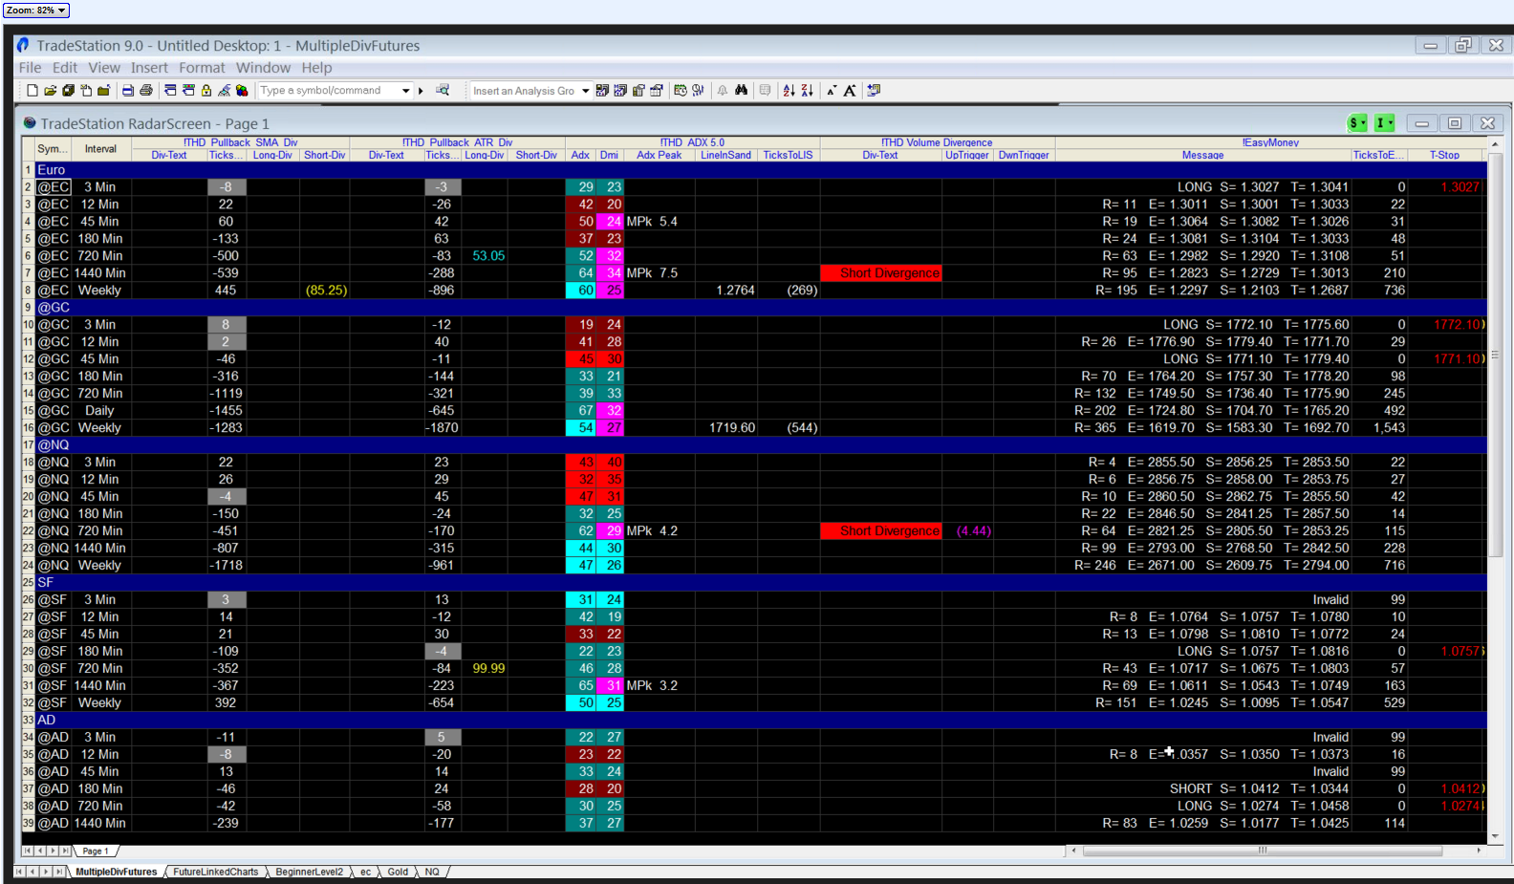Click the padlock icon in toolbar
Screen dimensions: 1514x884
205,91
